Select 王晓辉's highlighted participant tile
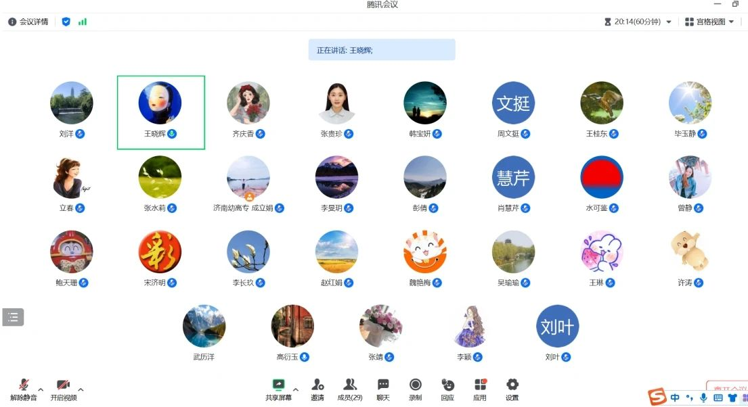The width and height of the screenshot is (748, 407). coord(160,112)
